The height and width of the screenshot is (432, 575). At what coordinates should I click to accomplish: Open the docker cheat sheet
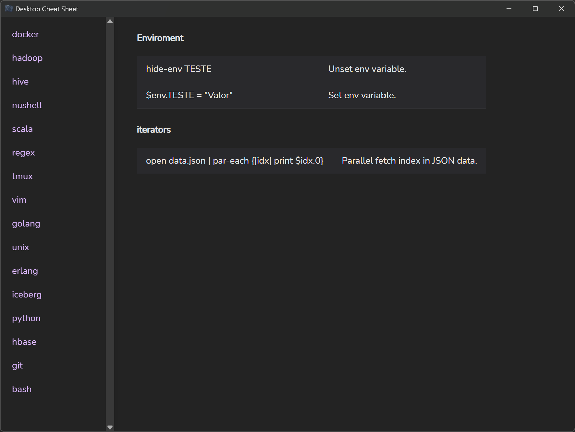click(x=25, y=34)
